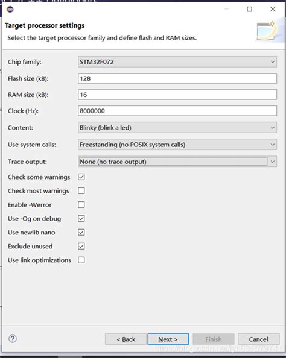
Task: Enable Use link optimizations
Action: (x=81, y=260)
